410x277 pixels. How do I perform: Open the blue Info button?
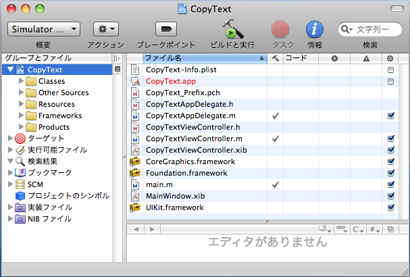[x=314, y=29]
